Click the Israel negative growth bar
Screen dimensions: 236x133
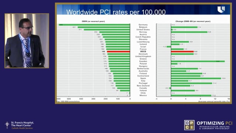169,47
